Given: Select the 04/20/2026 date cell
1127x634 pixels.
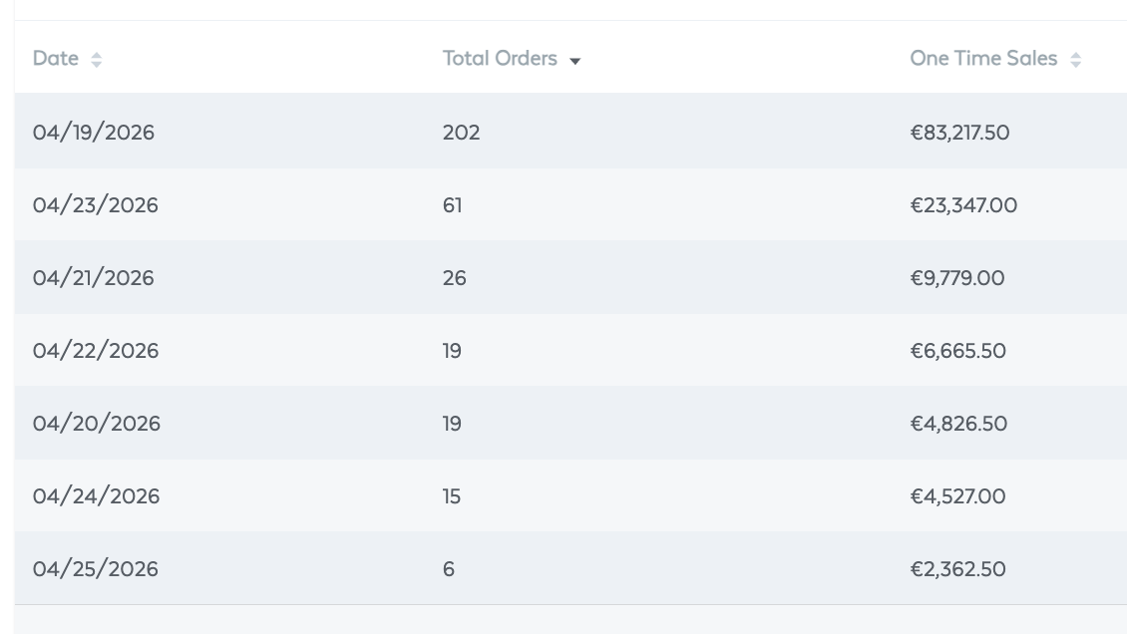Looking at the screenshot, I should pyautogui.click(x=97, y=423).
